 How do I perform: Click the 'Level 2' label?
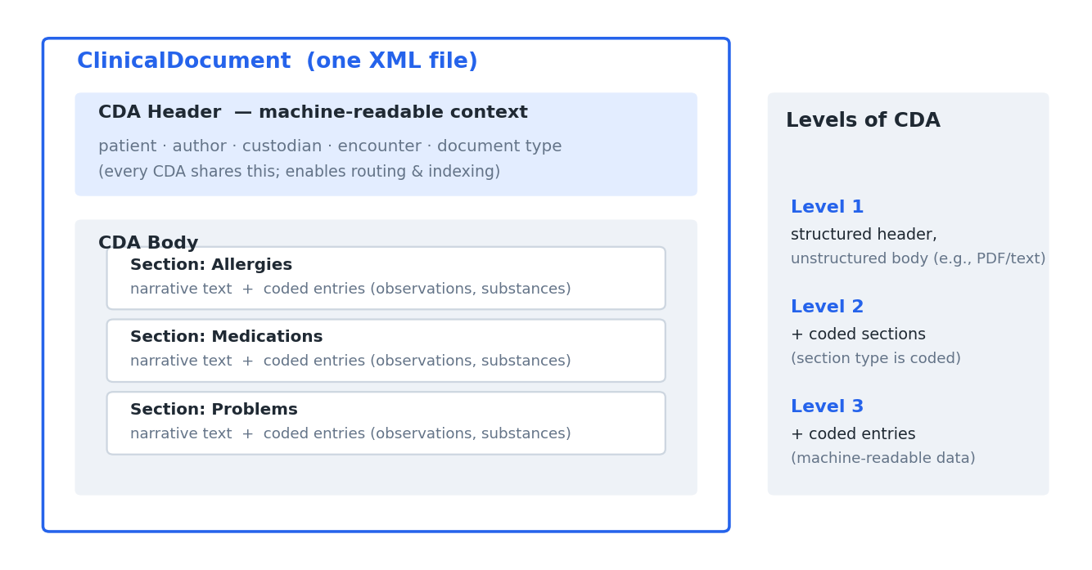coord(827,307)
